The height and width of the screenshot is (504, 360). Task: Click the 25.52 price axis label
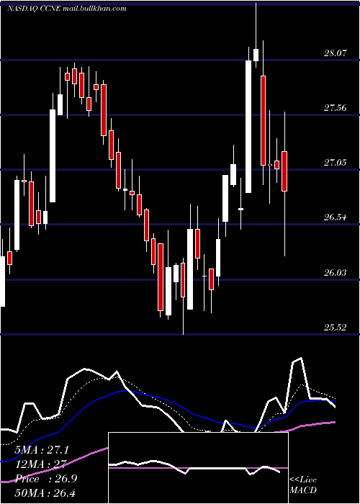336,328
